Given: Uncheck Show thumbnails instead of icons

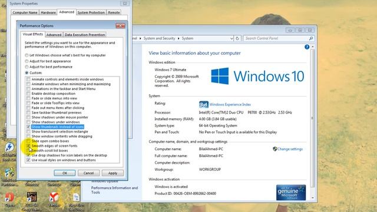Looking at the screenshot, I should tap(28, 127).
